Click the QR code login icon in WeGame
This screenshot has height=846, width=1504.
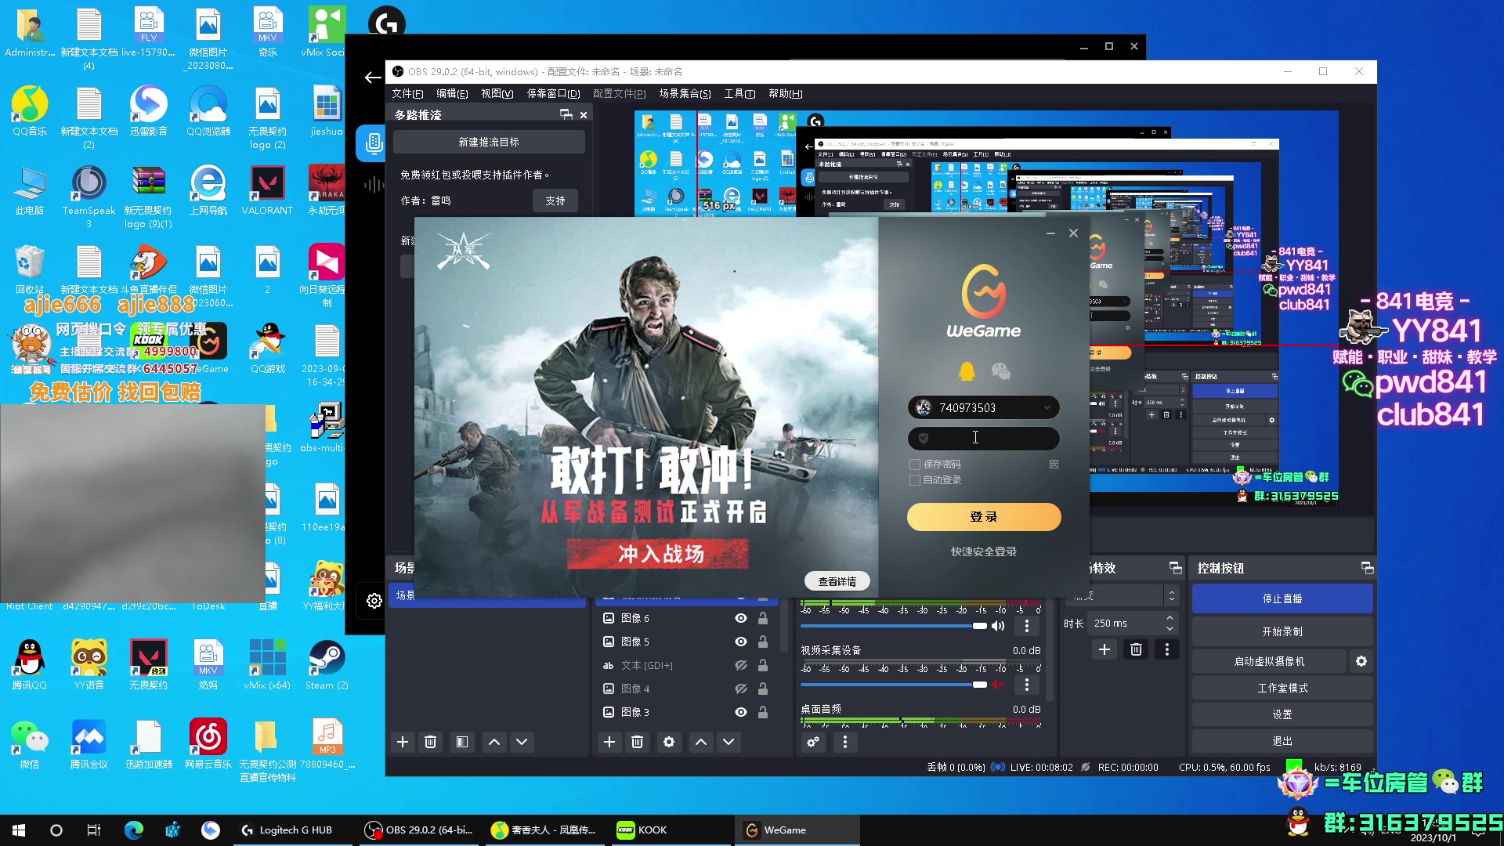(x=1054, y=464)
